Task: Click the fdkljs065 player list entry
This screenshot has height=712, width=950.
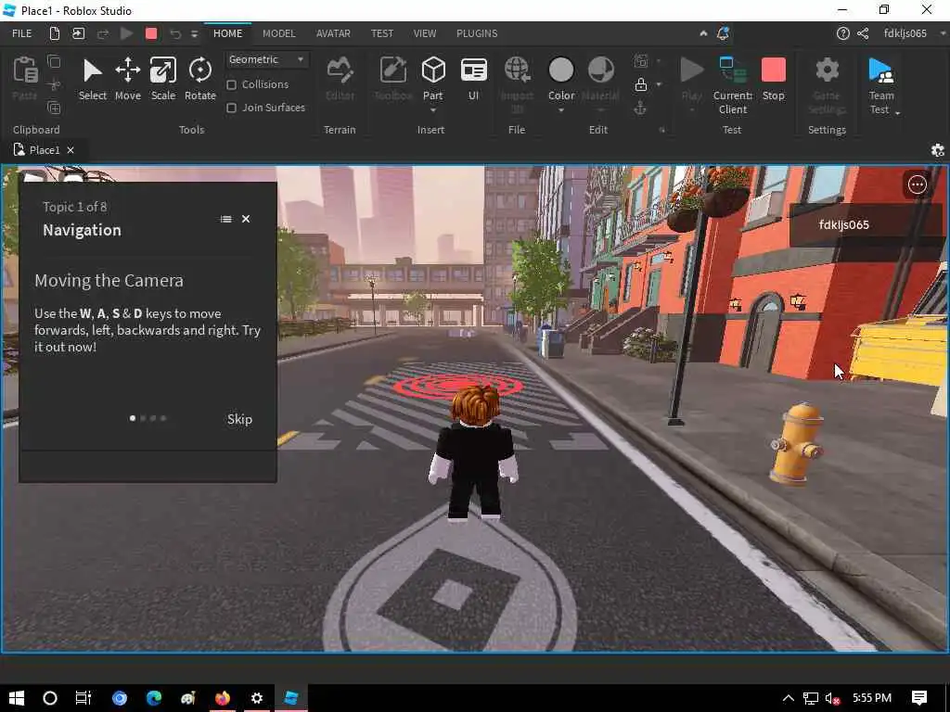Action: [x=866, y=224]
